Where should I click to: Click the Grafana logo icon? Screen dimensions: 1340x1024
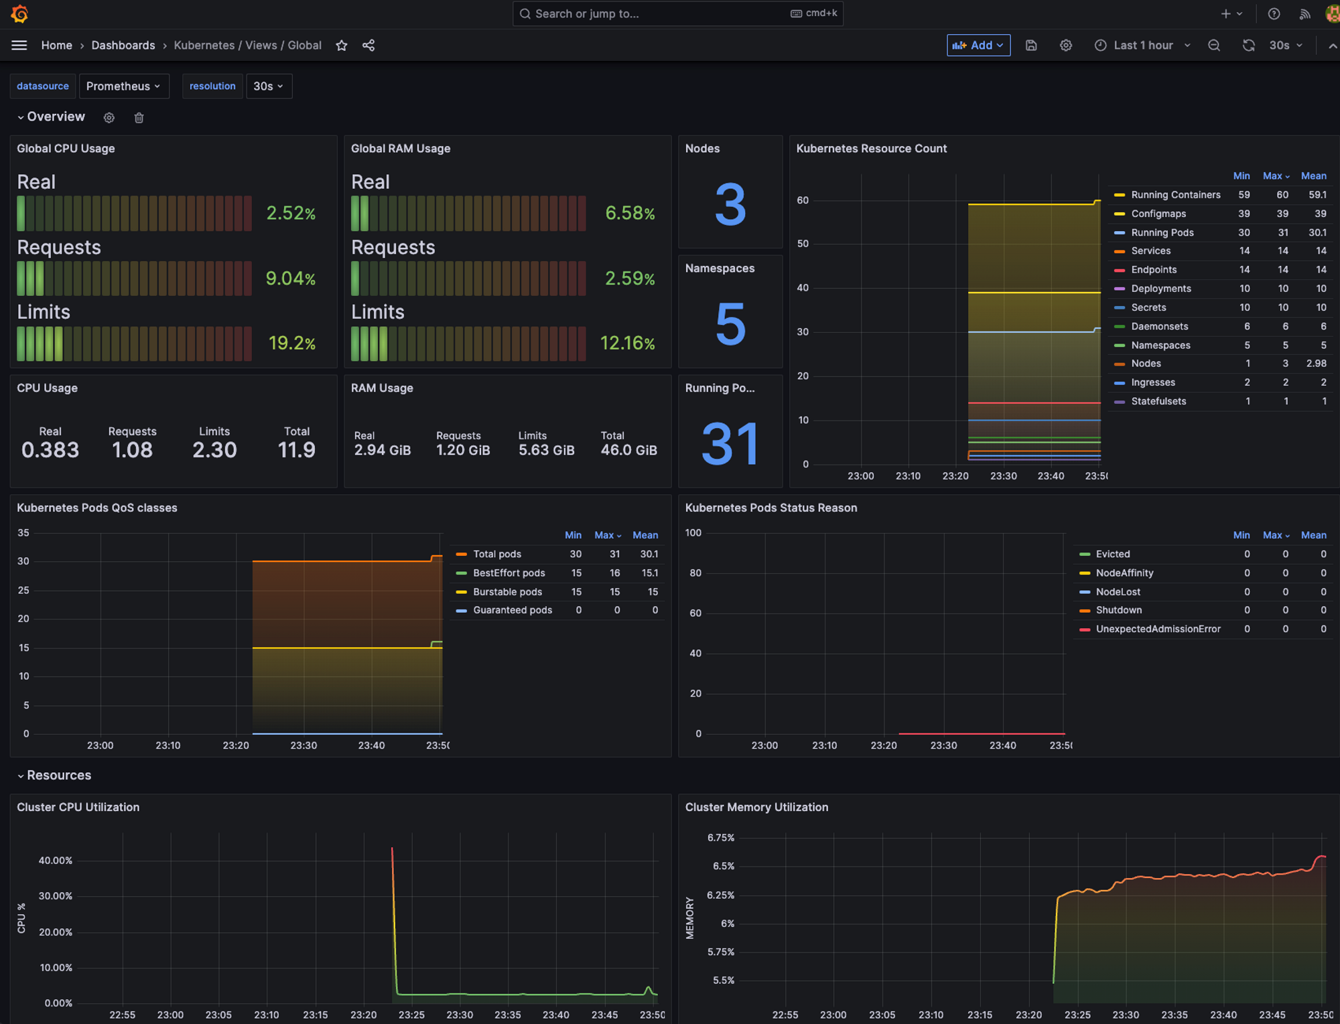(x=19, y=13)
